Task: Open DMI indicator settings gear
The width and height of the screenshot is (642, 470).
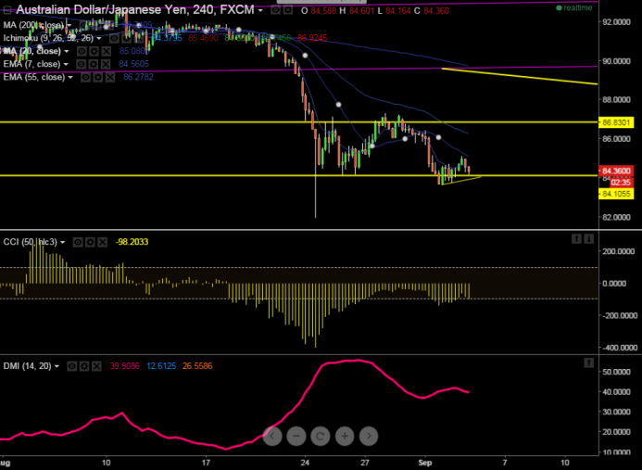Action: pos(84,366)
